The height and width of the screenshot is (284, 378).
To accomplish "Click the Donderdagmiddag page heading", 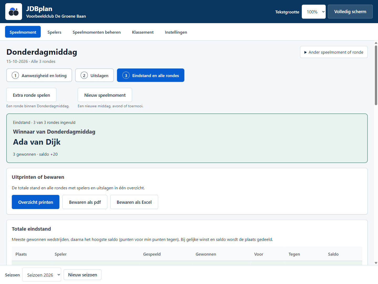I will pos(42,52).
